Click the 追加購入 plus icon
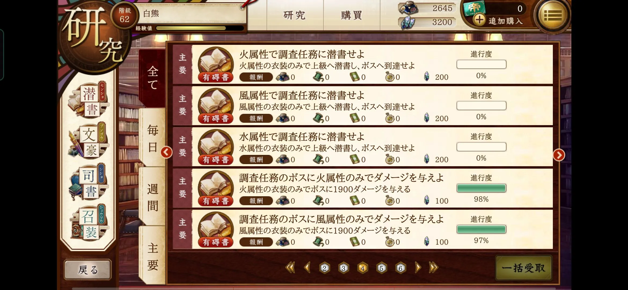This screenshot has height=290, width=628. click(479, 20)
